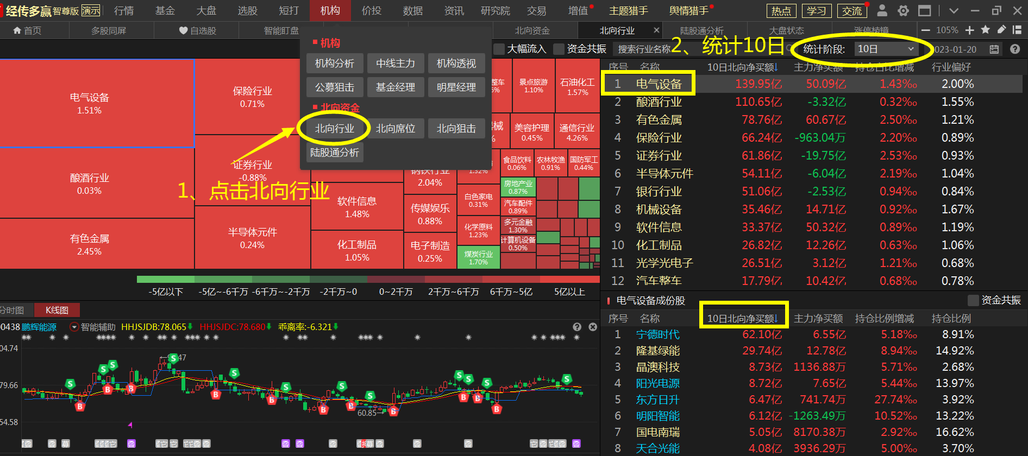The height and width of the screenshot is (456, 1028).
Task: Click the 交流 button
Action: pyautogui.click(x=852, y=11)
